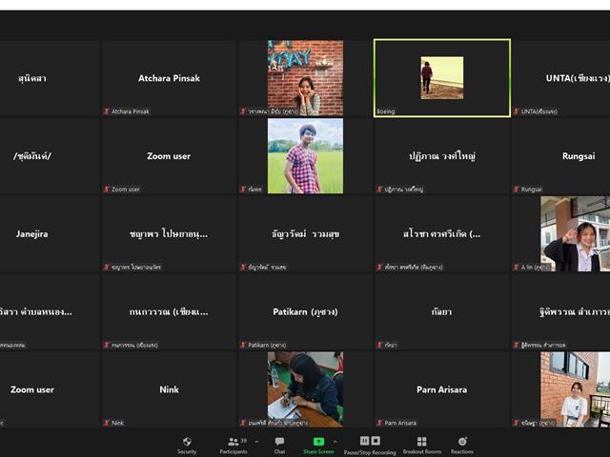610x457 pixels.
Task: Click muted mic icon on ฐิติพรรณ label
Action: [x=517, y=345]
